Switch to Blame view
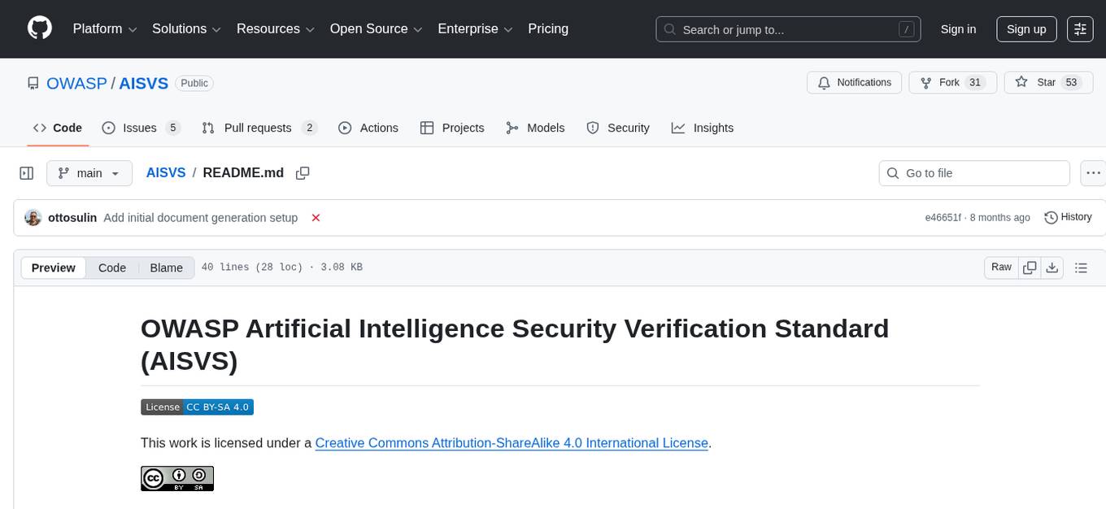This screenshot has height=509, width=1106. tap(166, 268)
